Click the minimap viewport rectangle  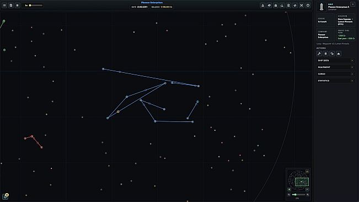(x=302, y=182)
